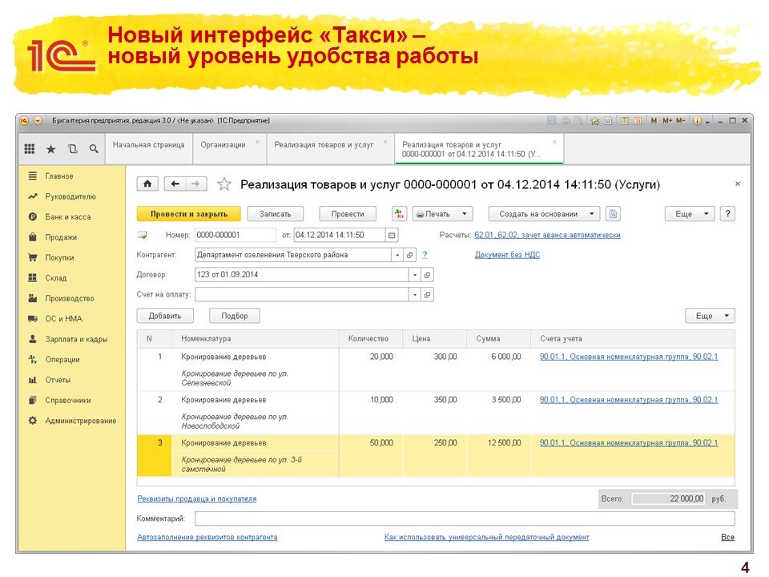
Task: Open the functions menu grid icon
Action: click(x=30, y=151)
